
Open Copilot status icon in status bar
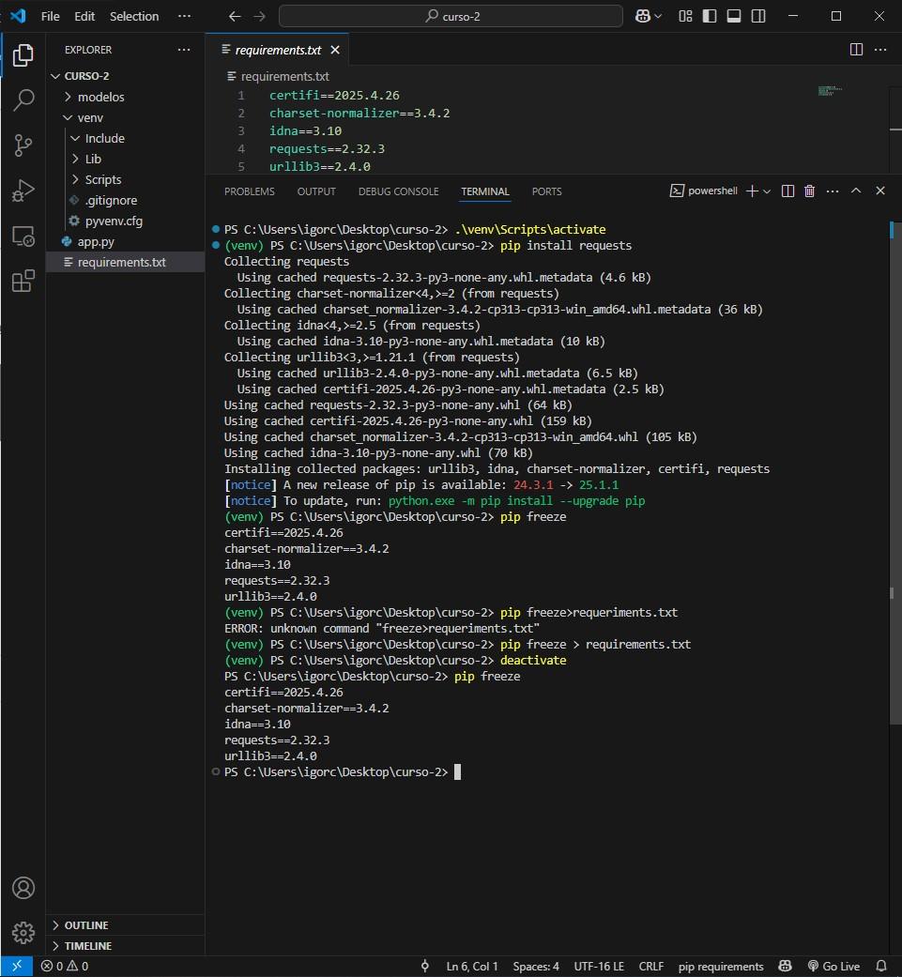pos(785,967)
